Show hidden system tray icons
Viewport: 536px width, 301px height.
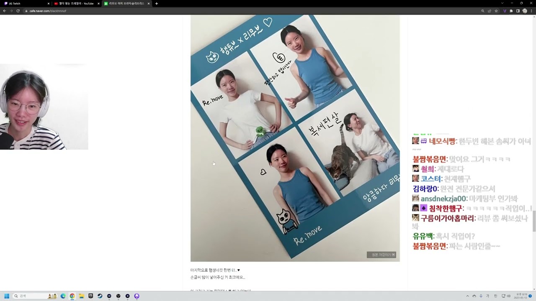(x=467, y=296)
